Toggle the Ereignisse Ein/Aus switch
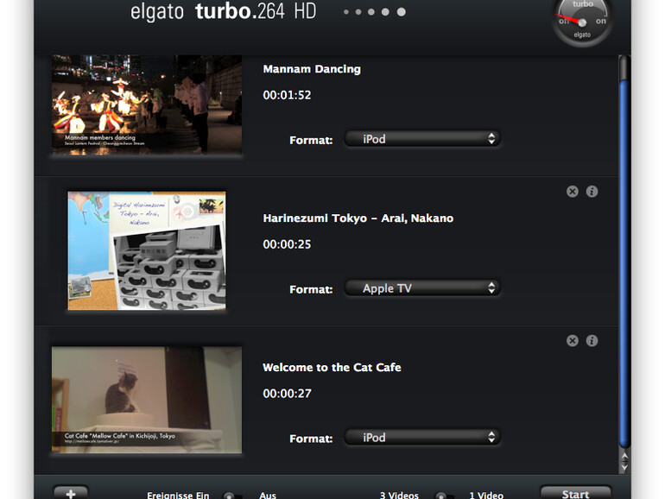 233,496
